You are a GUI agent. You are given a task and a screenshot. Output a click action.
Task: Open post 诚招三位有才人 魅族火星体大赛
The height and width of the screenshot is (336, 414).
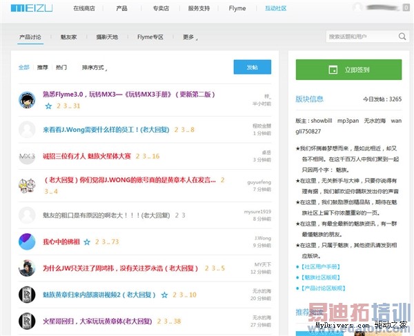pos(87,156)
